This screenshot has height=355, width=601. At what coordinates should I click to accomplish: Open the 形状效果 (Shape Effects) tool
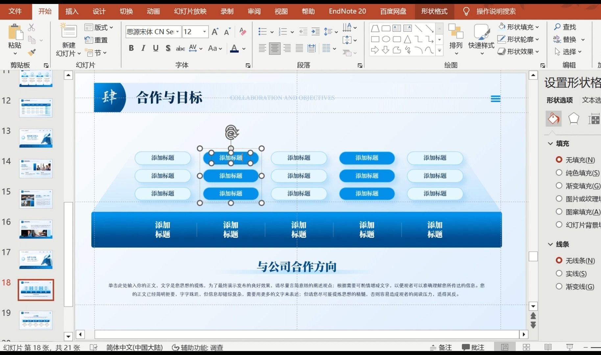(518, 52)
